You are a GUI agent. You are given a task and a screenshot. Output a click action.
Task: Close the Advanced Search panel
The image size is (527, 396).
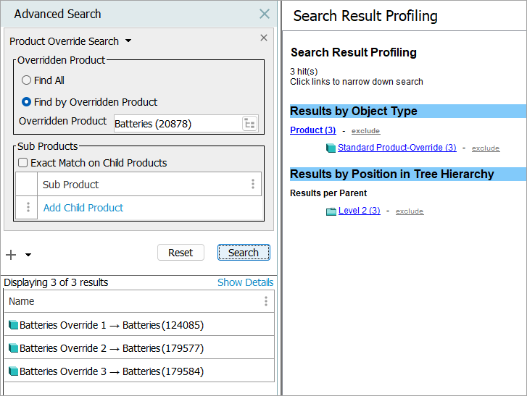(x=265, y=14)
